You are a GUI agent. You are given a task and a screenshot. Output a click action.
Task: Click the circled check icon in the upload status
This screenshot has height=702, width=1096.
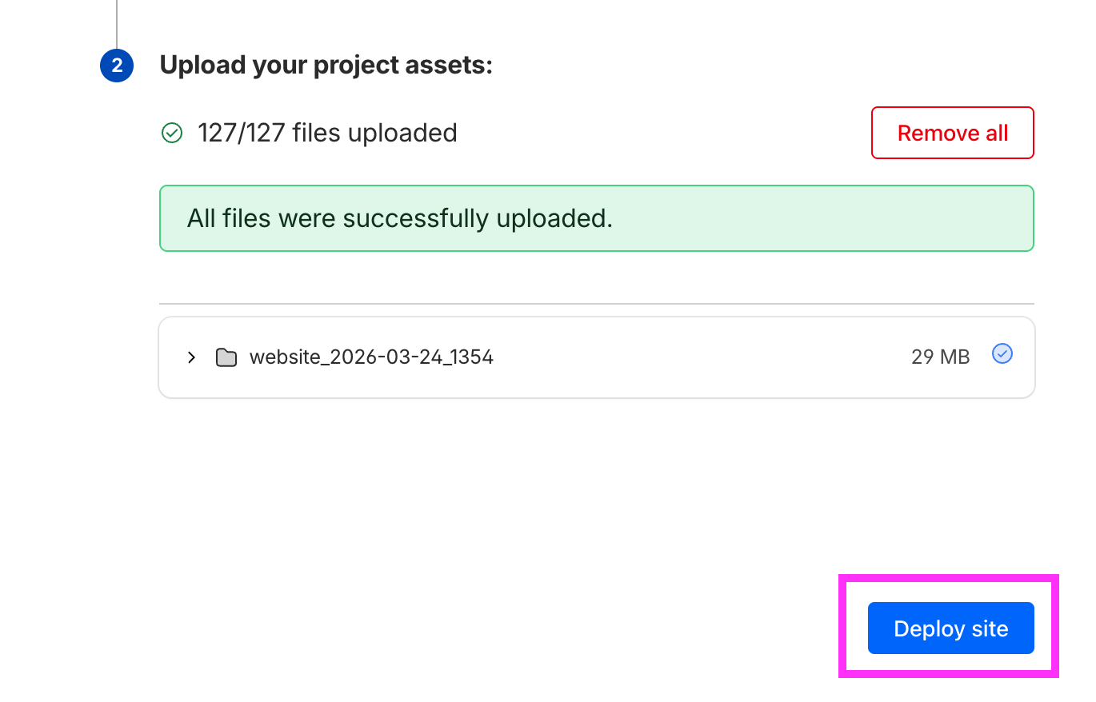[171, 133]
